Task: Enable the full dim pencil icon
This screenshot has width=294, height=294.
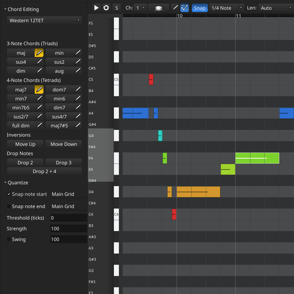Action: (x=39, y=126)
